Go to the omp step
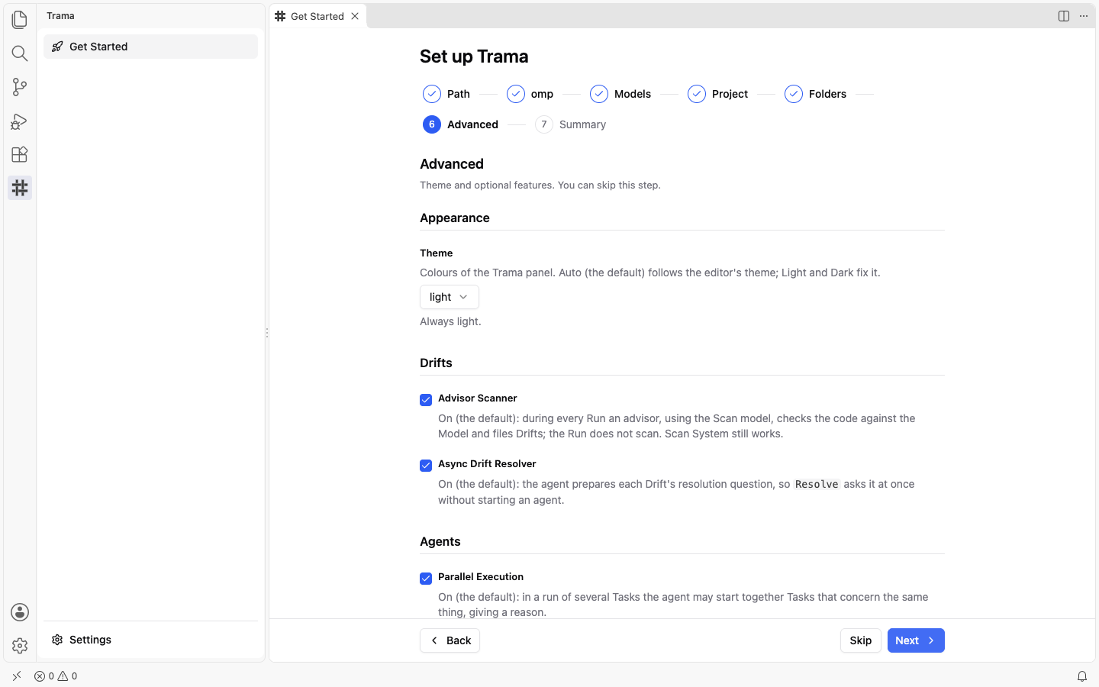 click(x=531, y=94)
